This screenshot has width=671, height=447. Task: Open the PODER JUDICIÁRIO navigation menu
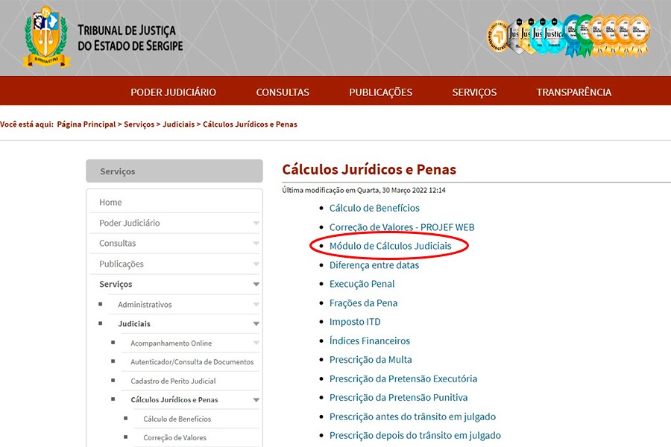[x=173, y=92]
